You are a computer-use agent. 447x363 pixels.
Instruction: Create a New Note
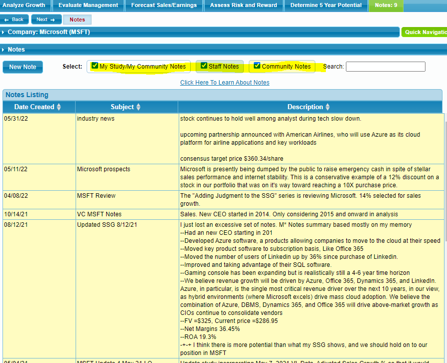23,67
